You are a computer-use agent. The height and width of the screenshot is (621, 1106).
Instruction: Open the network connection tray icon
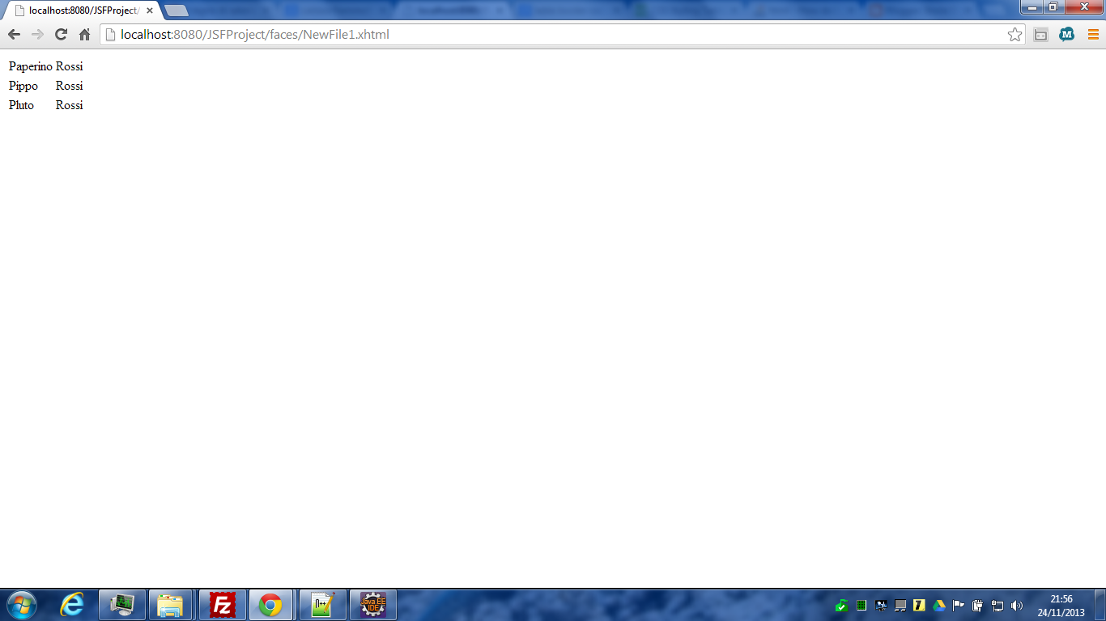[998, 605]
